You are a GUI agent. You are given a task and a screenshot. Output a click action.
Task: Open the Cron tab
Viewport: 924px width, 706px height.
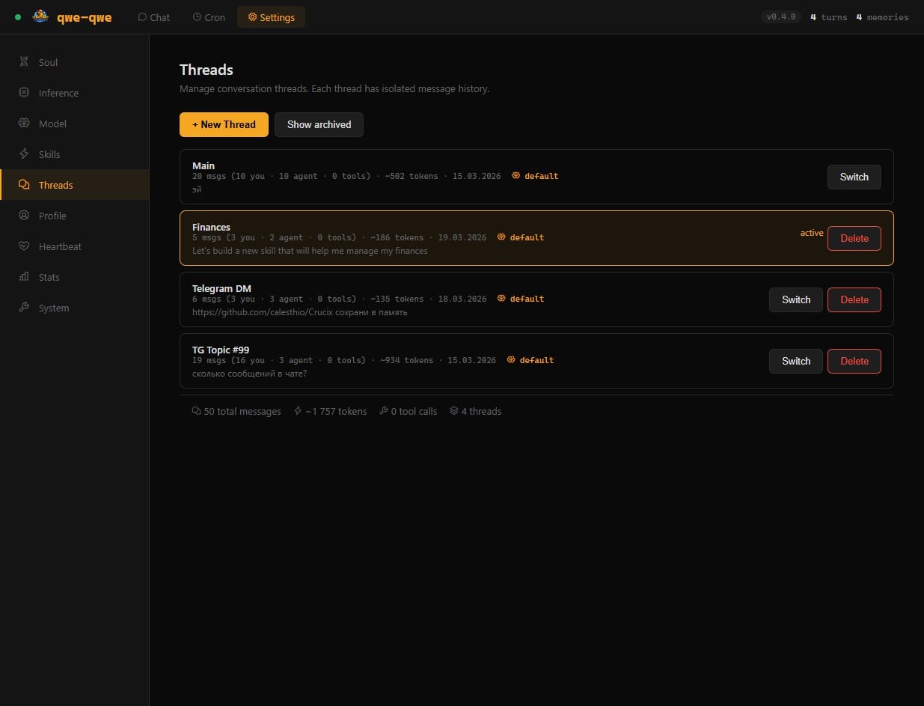tap(209, 17)
